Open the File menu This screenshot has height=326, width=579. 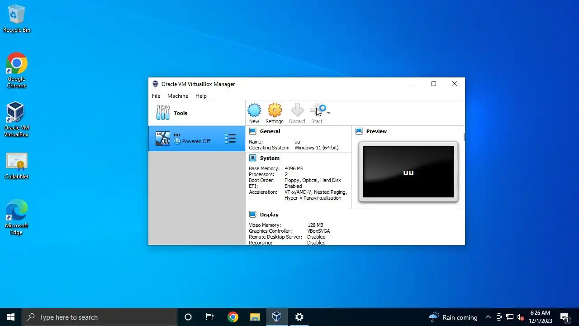[x=156, y=96]
